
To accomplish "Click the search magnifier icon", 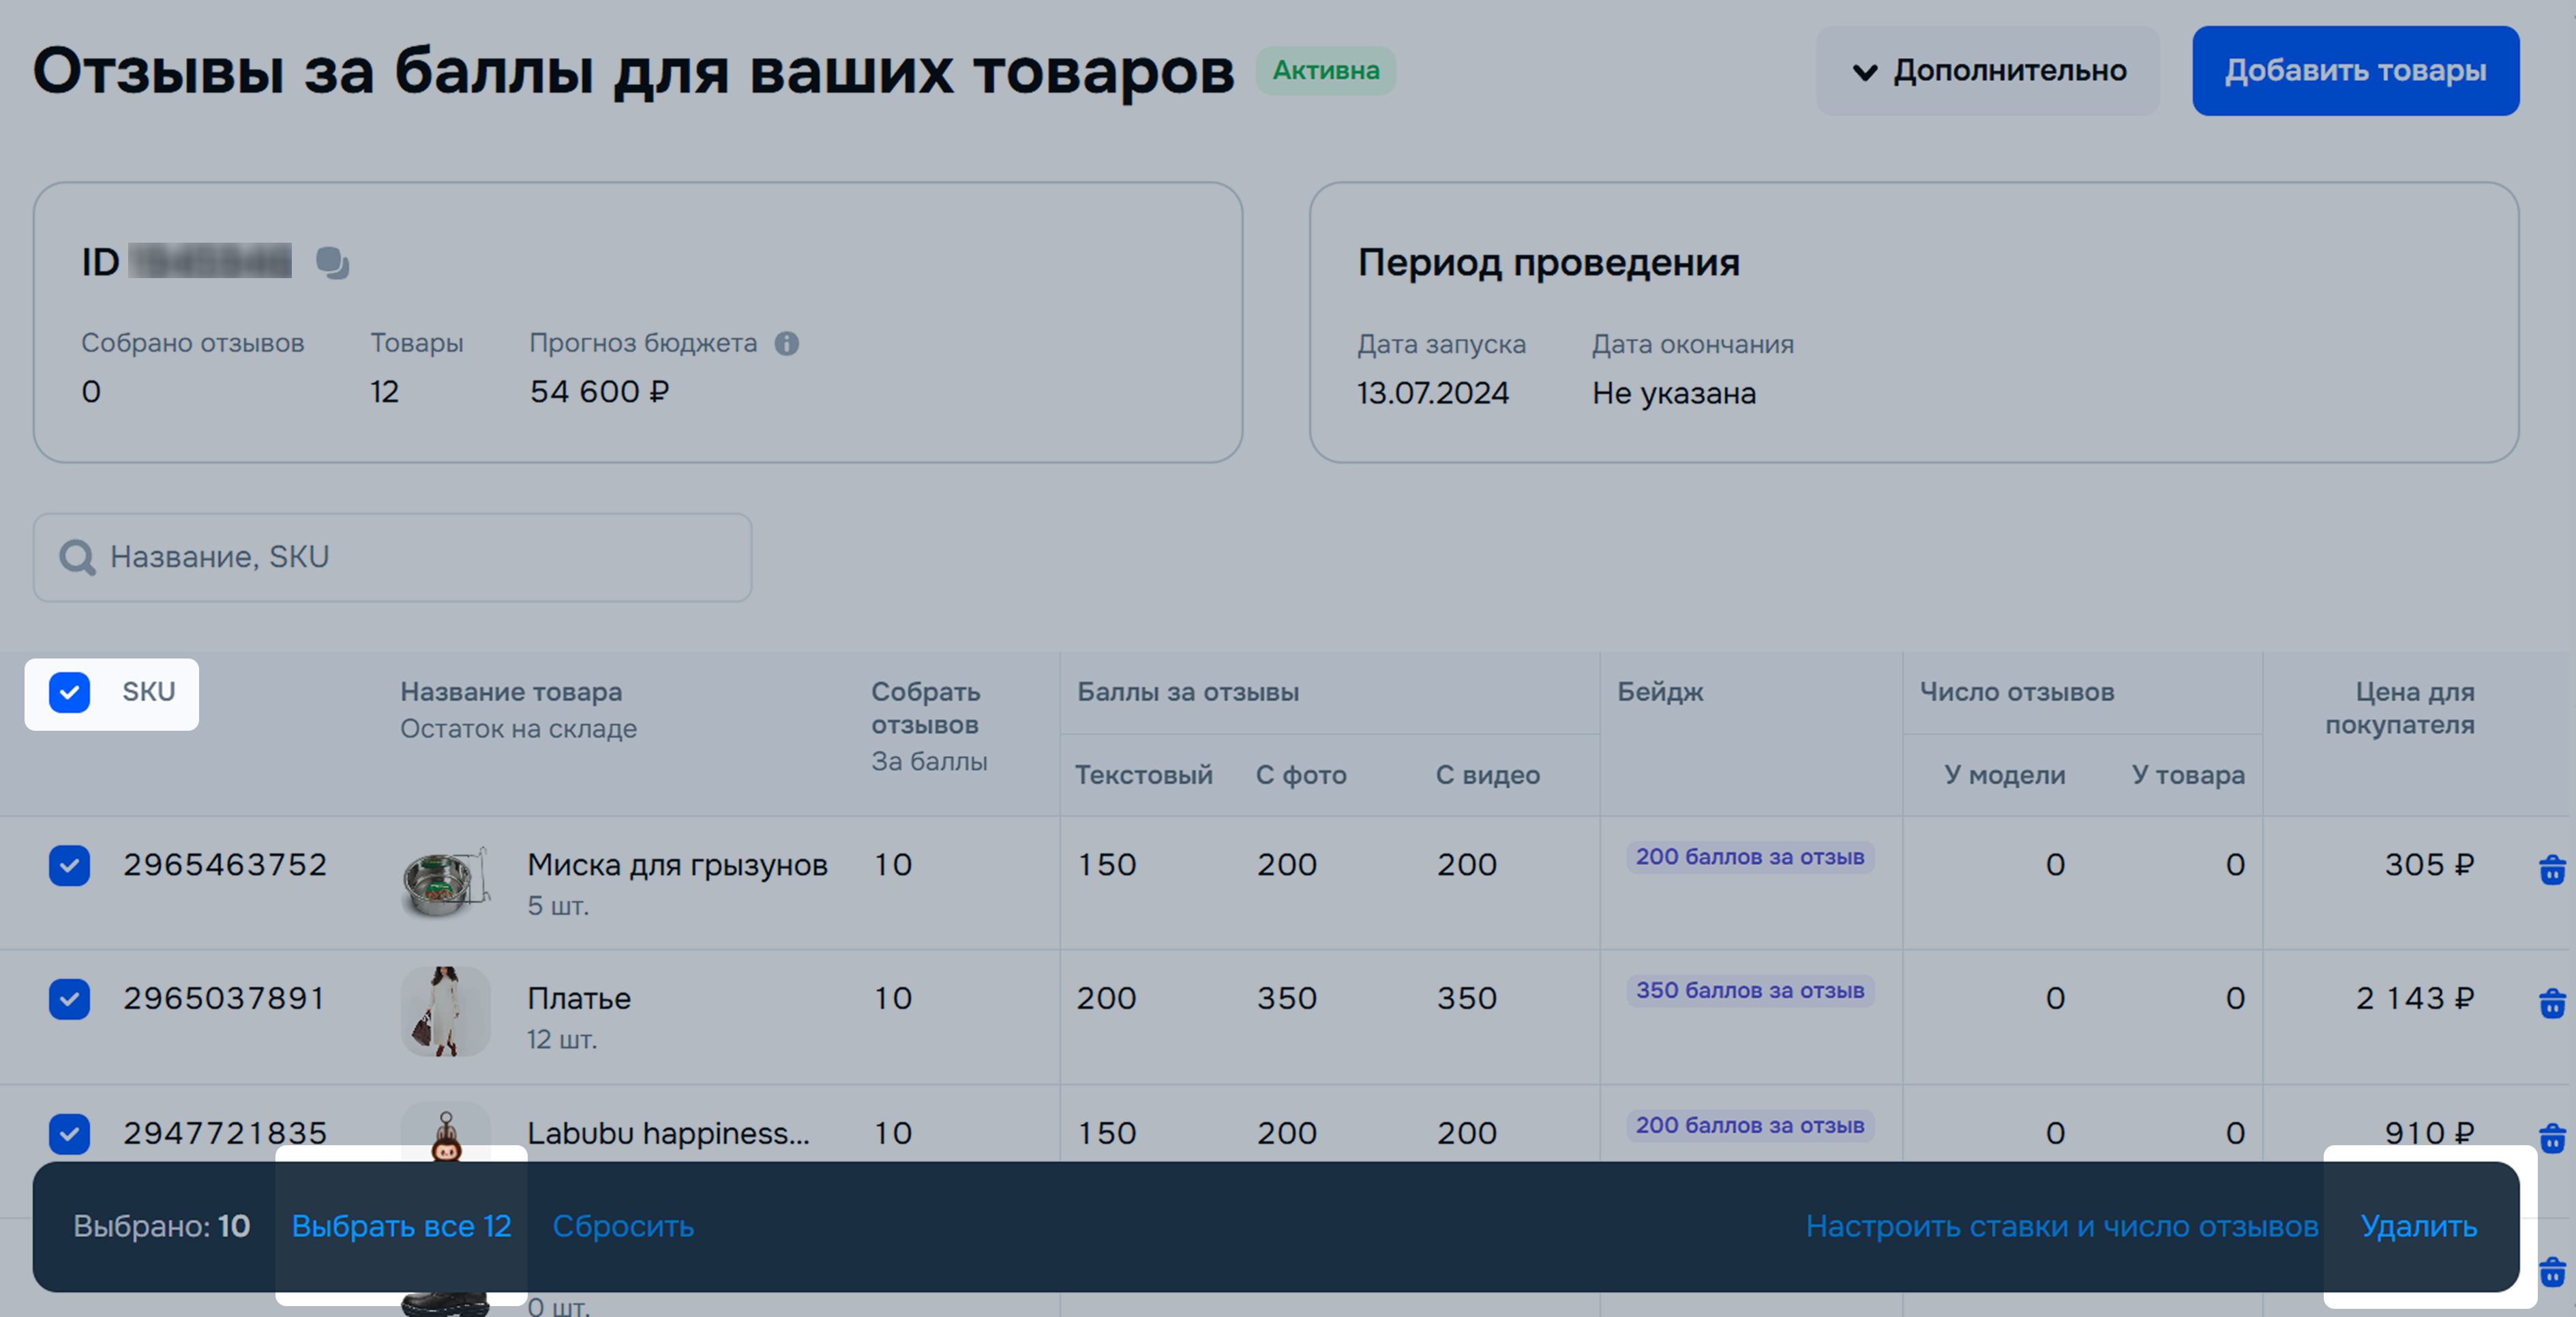I will [77, 558].
